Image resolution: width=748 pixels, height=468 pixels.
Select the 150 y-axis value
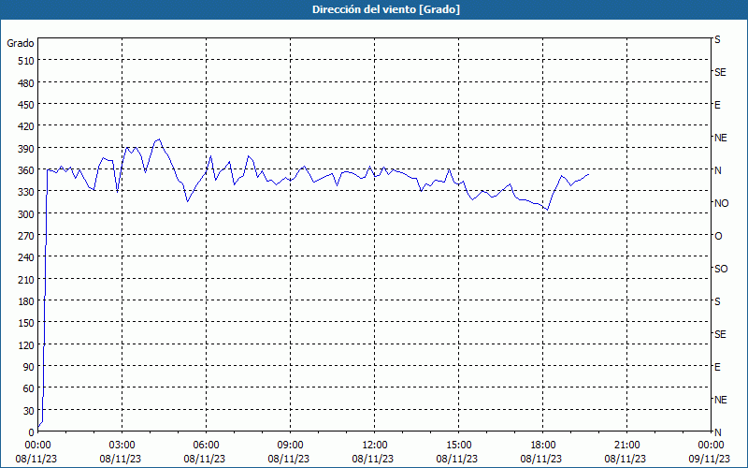click(x=26, y=323)
